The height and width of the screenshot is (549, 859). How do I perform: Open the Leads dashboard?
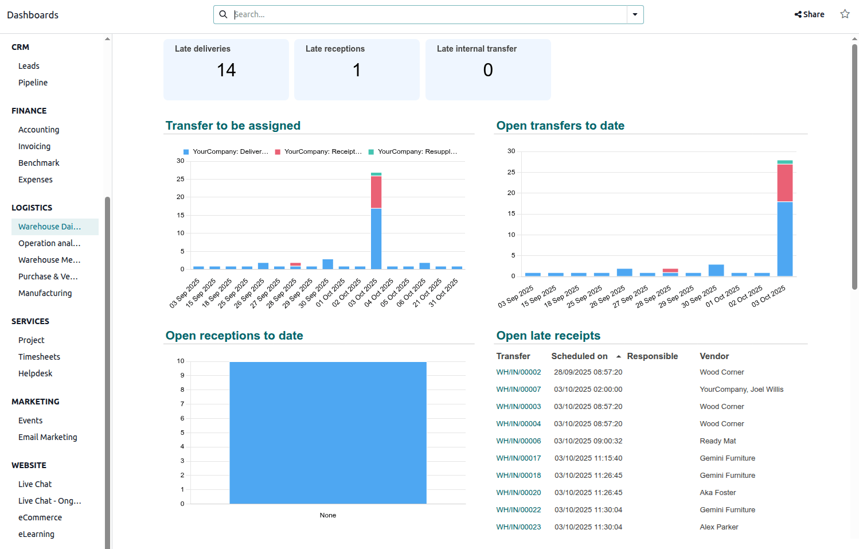[29, 65]
